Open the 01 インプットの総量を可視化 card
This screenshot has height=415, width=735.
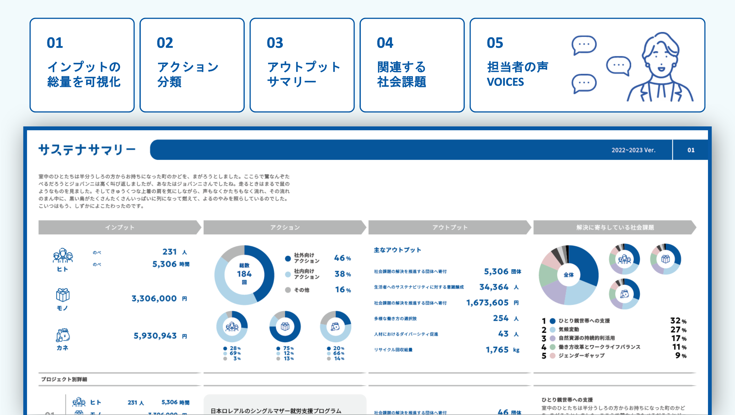tap(82, 65)
